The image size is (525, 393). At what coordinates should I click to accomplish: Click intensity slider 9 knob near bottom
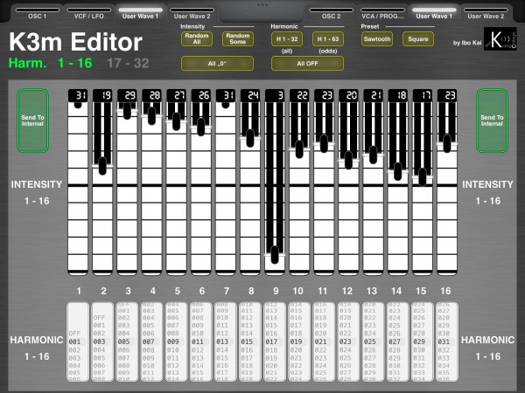275,255
